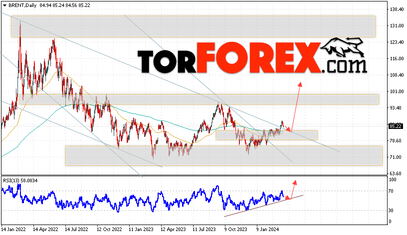Click the 108.40 price axis label

tap(397, 75)
